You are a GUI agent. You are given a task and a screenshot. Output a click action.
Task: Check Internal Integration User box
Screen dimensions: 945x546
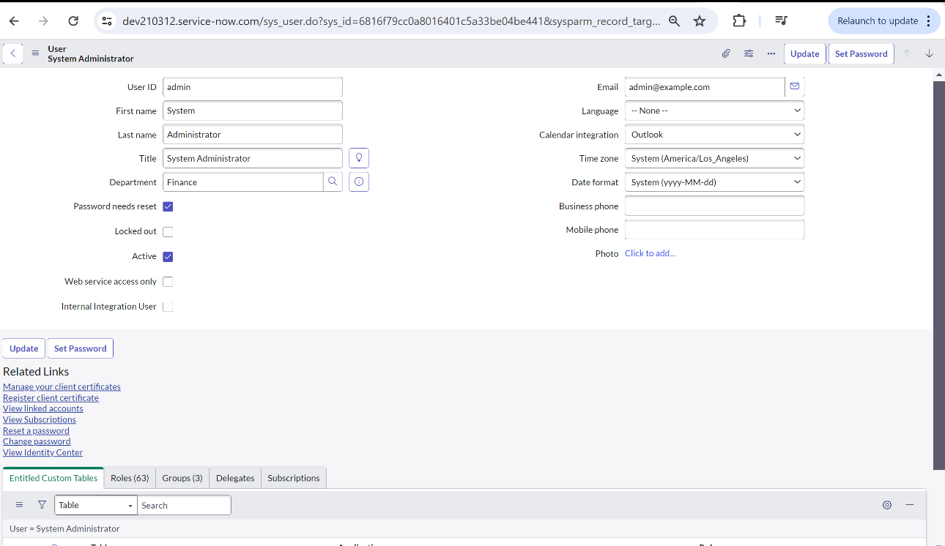168,307
